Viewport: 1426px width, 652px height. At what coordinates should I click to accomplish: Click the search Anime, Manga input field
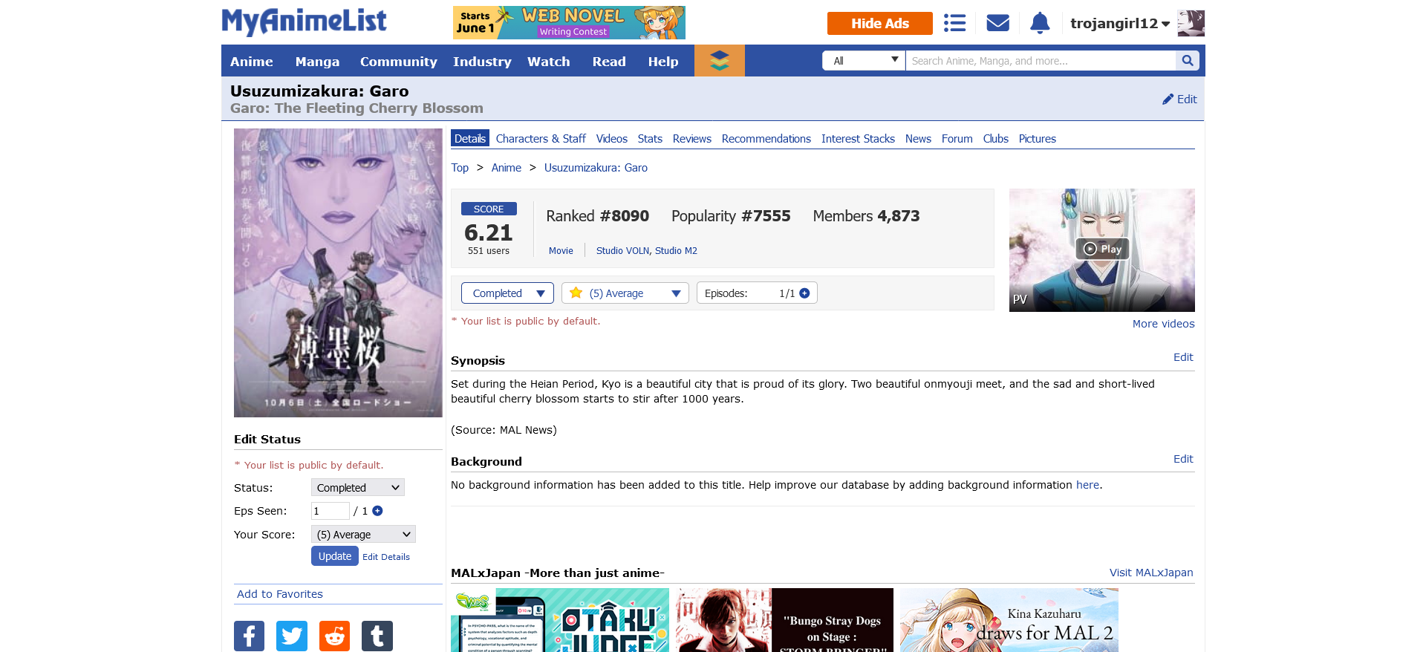pos(1041,61)
